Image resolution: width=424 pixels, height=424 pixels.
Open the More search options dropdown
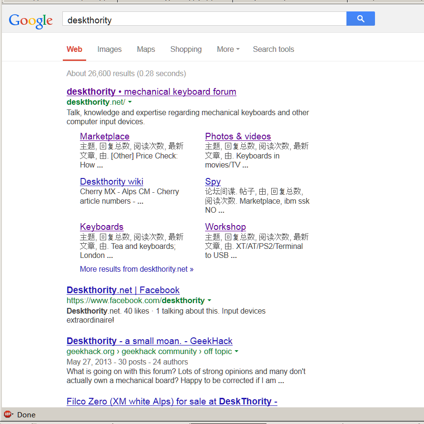pos(227,49)
